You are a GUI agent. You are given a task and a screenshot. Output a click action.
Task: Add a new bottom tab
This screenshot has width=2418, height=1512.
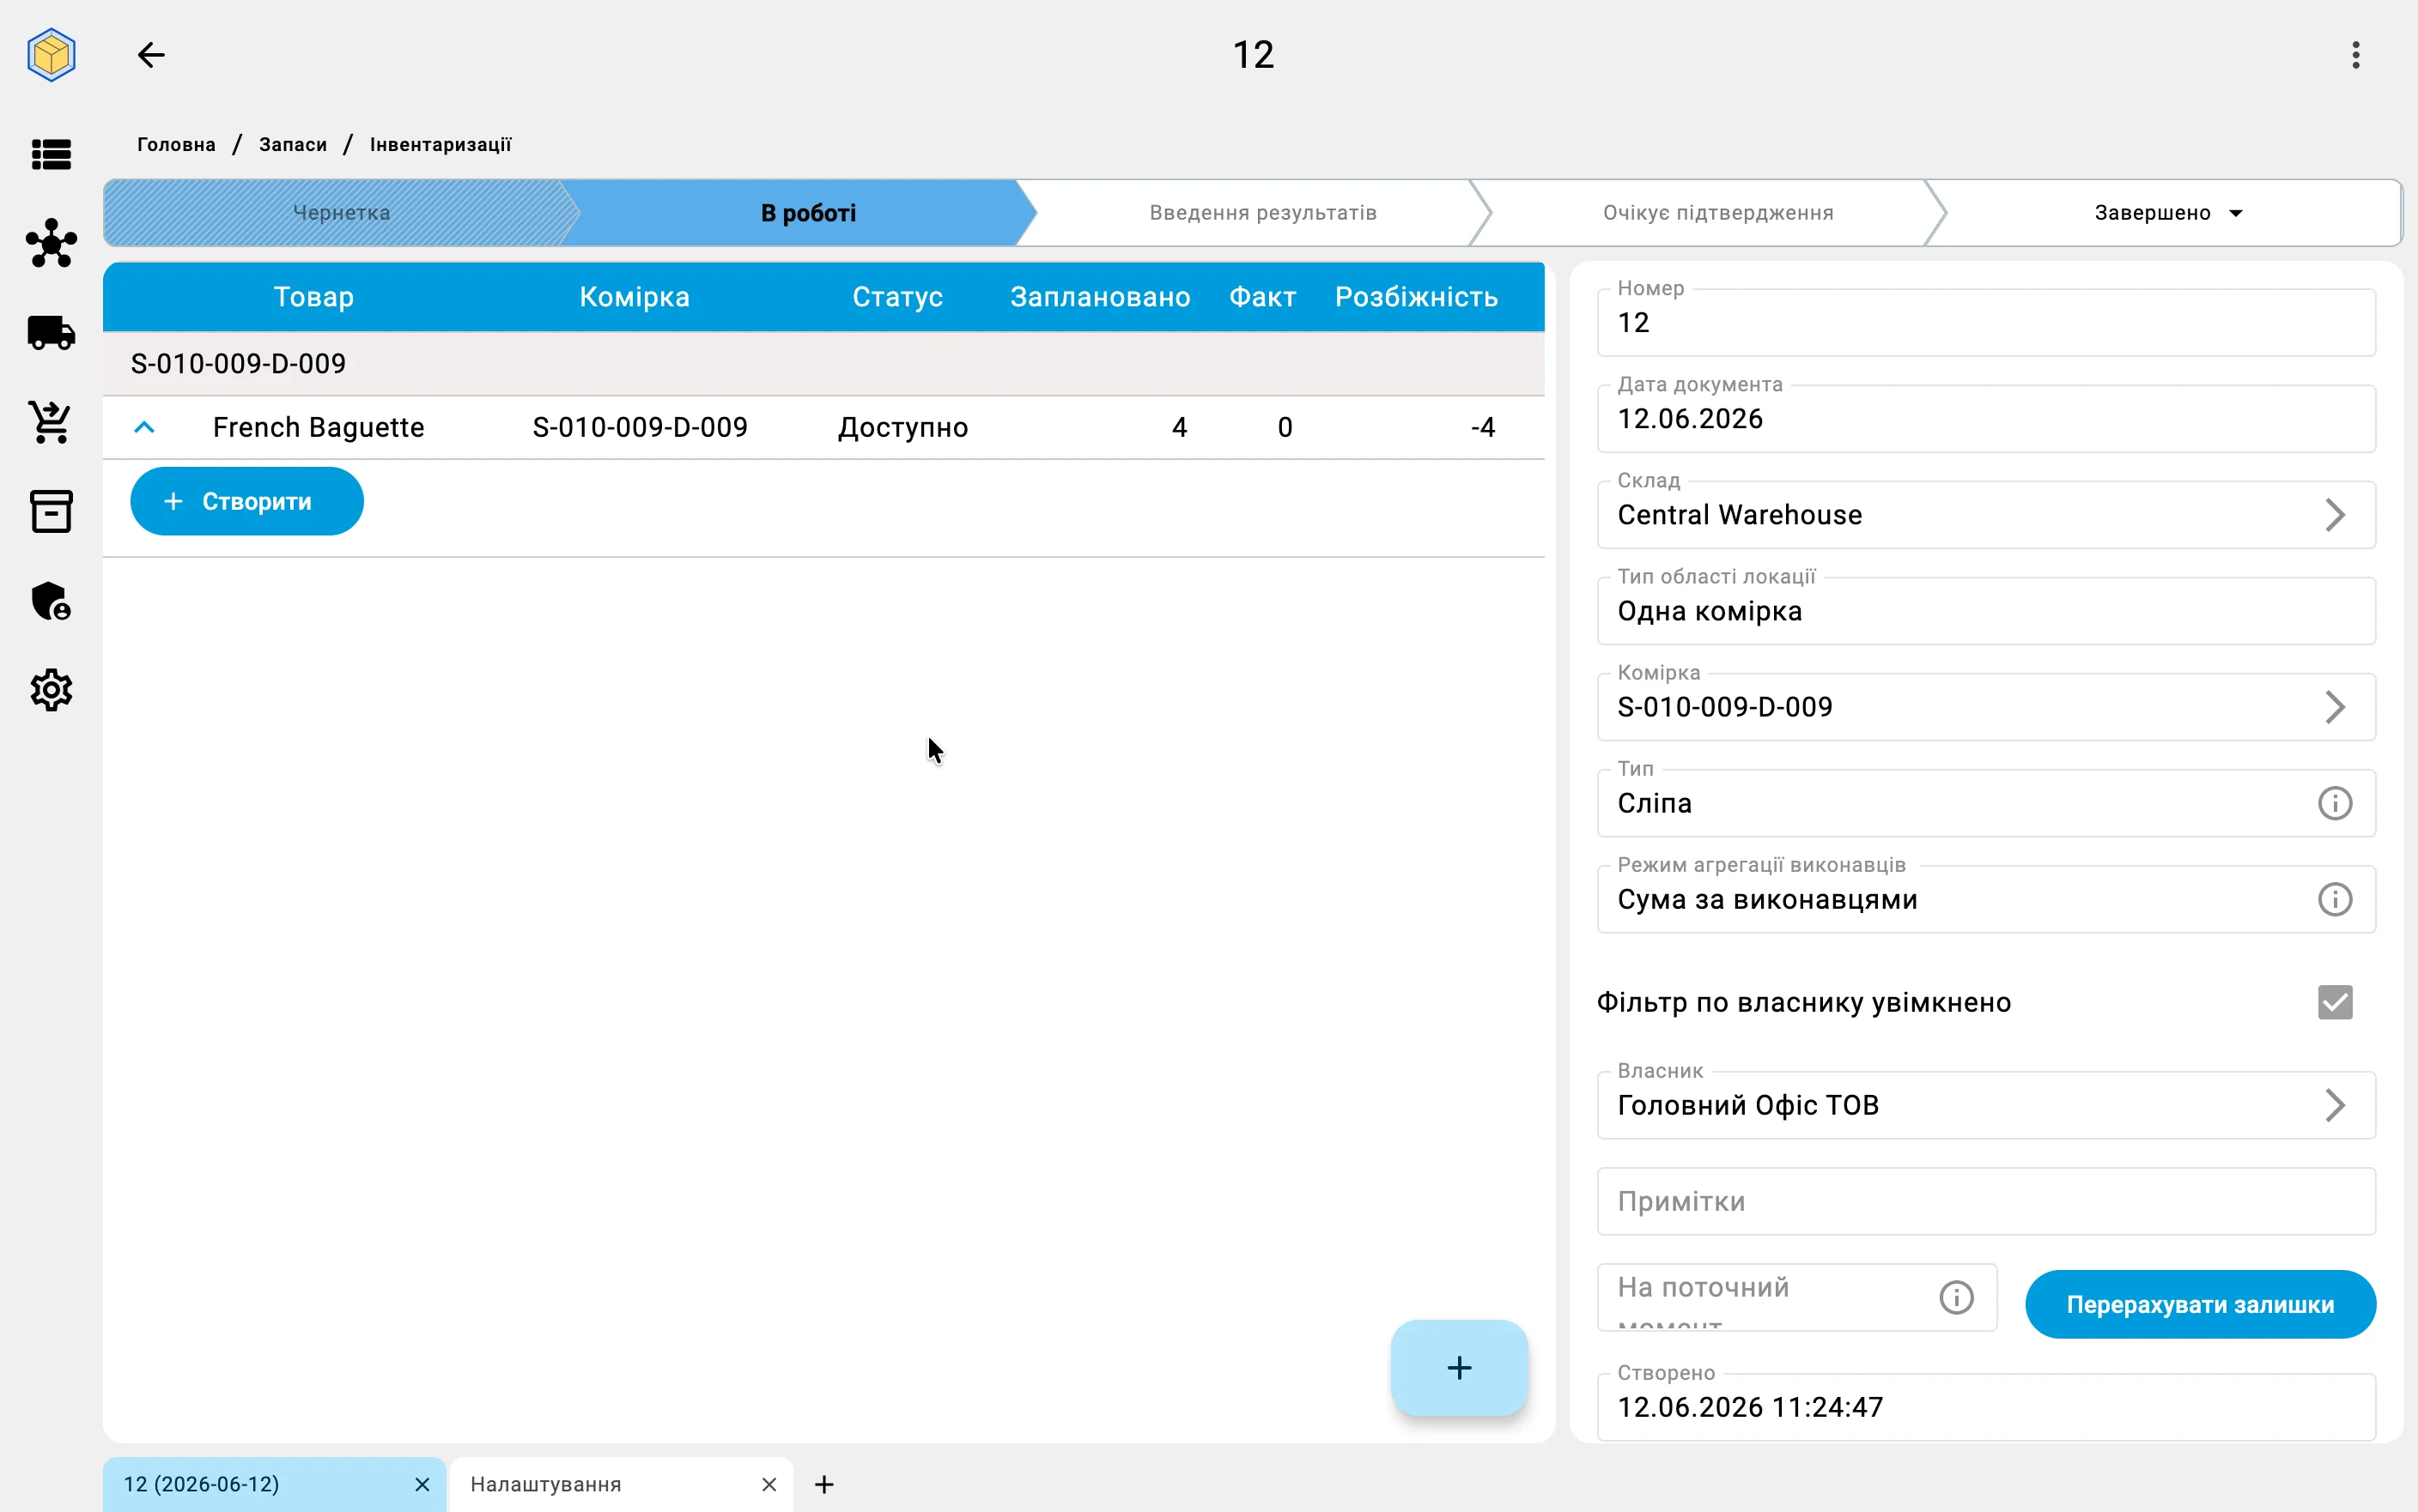(823, 1484)
